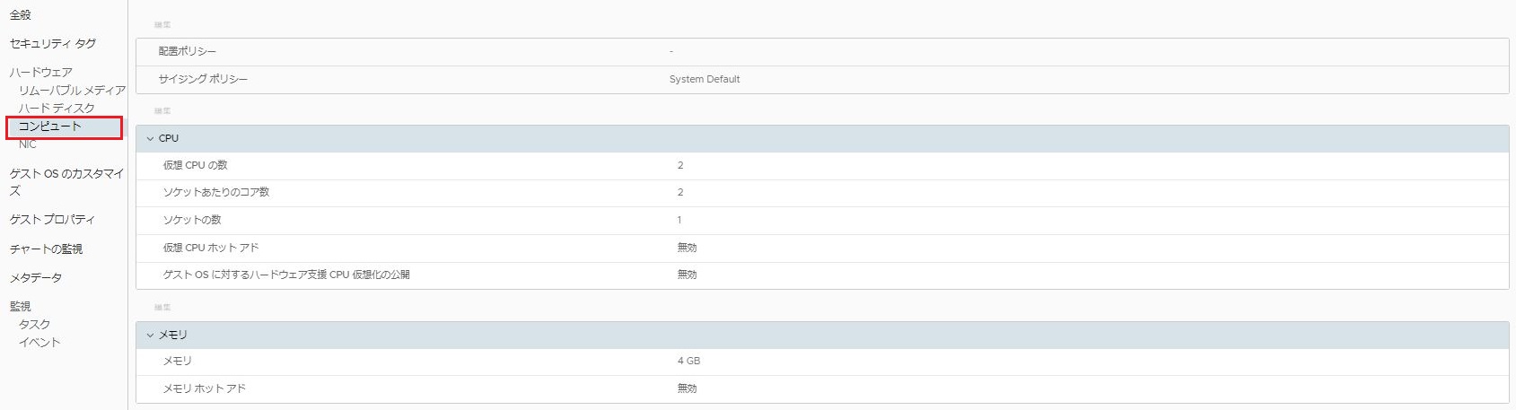Click the 仮想 CPU の数 row label

[x=195, y=165]
